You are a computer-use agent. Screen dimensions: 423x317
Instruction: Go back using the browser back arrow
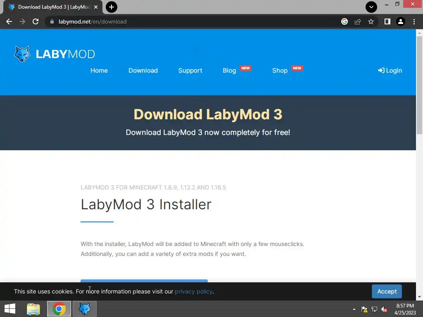9,21
